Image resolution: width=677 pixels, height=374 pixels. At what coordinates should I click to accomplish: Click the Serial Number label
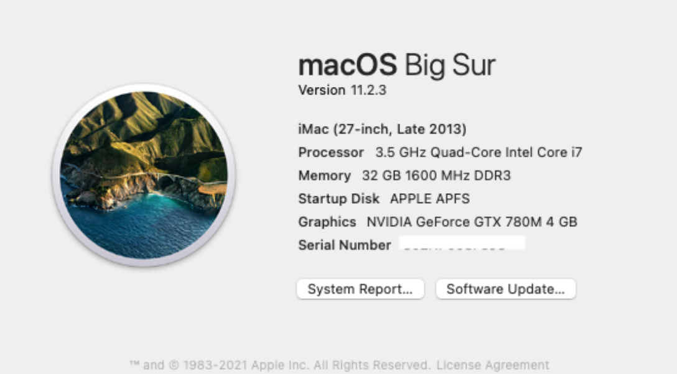click(x=344, y=245)
